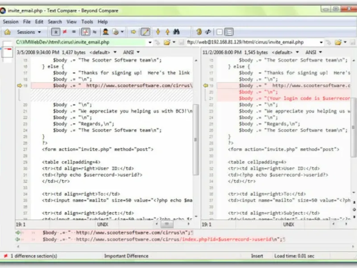Toggle Edit mode pencil button
This screenshot has width=357, height=268.
coord(145,32)
